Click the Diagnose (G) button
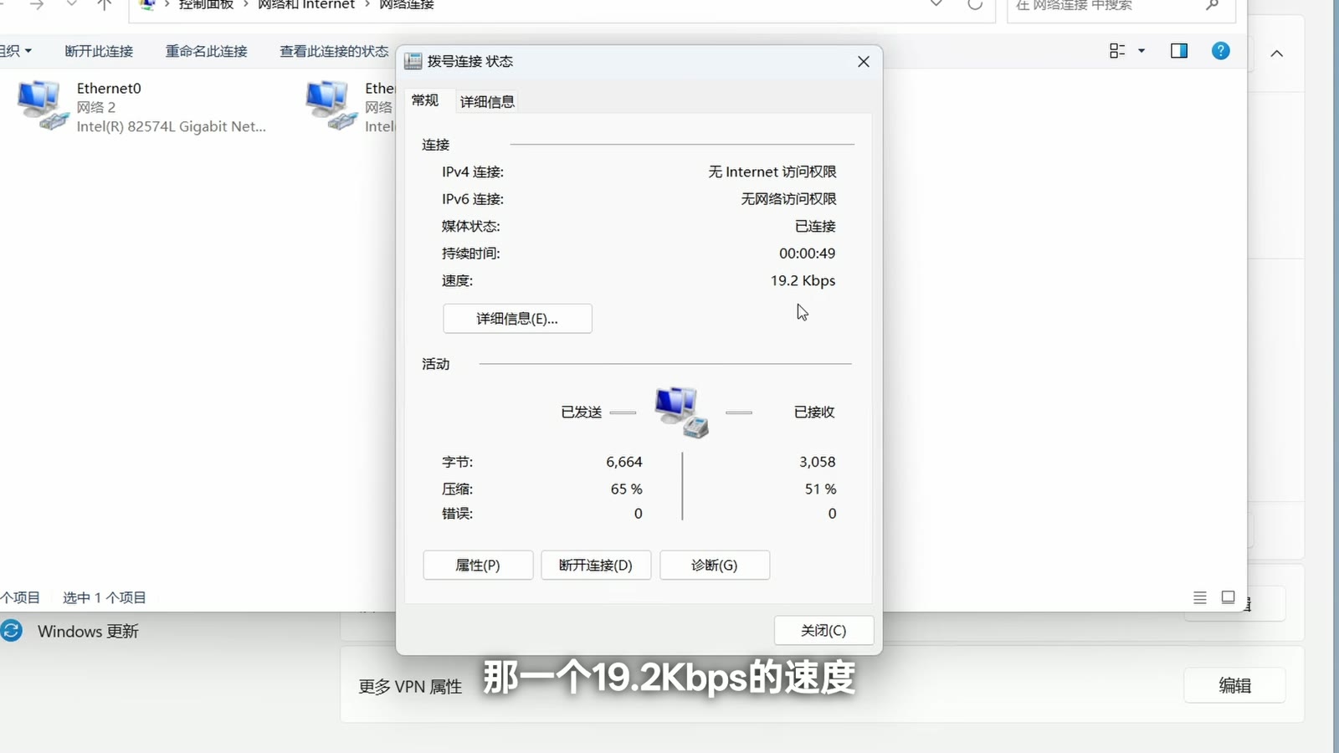Viewport: 1339px width, 753px height. tap(715, 566)
